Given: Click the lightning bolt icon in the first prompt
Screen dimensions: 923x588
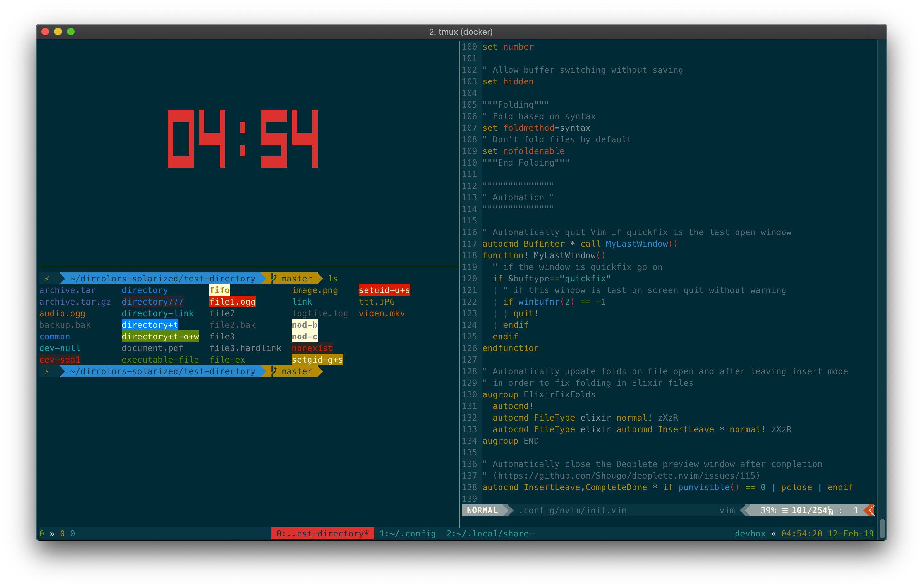Looking at the screenshot, I should point(47,279).
